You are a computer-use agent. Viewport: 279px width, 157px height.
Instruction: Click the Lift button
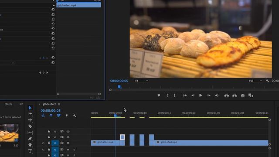[227, 96]
